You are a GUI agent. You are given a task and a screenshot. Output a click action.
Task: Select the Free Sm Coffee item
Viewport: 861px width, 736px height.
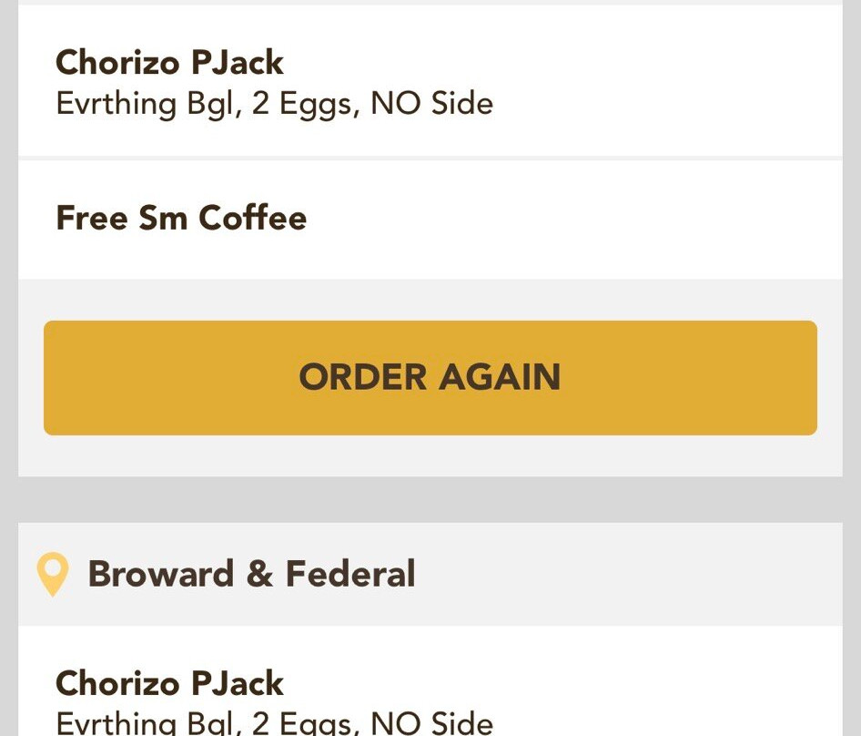coord(181,218)
